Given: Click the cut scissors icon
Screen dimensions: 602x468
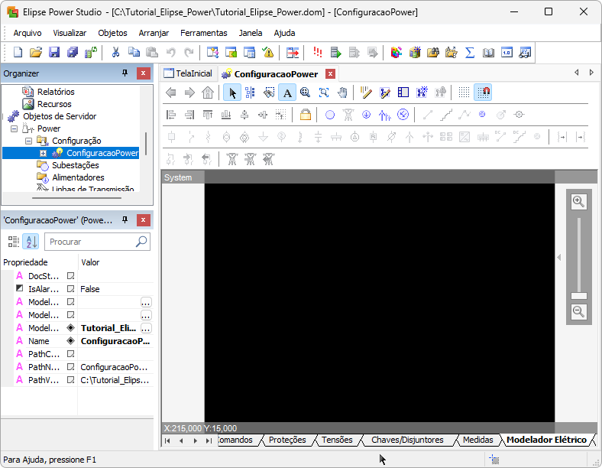Looking at the screenshot, I should coord(115,53).
